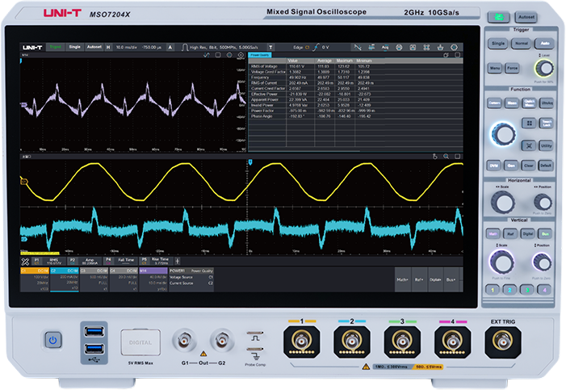Expand the on-screen Math+ menu
Viewport: 566px width, 390px height.
pyautogui.click(x=402, y=279)
